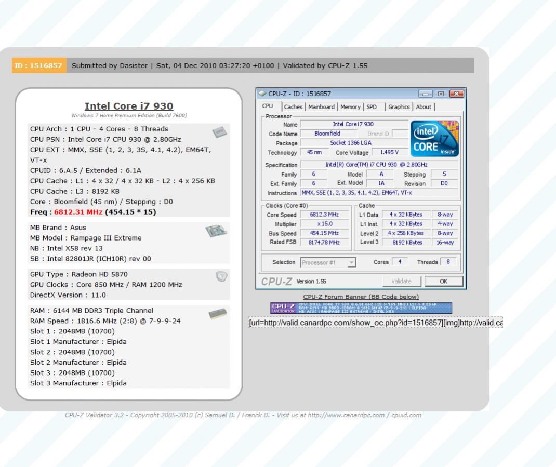
Task: Click the CPU chip icon beside CPU Arch
Action: click(219, 132)
